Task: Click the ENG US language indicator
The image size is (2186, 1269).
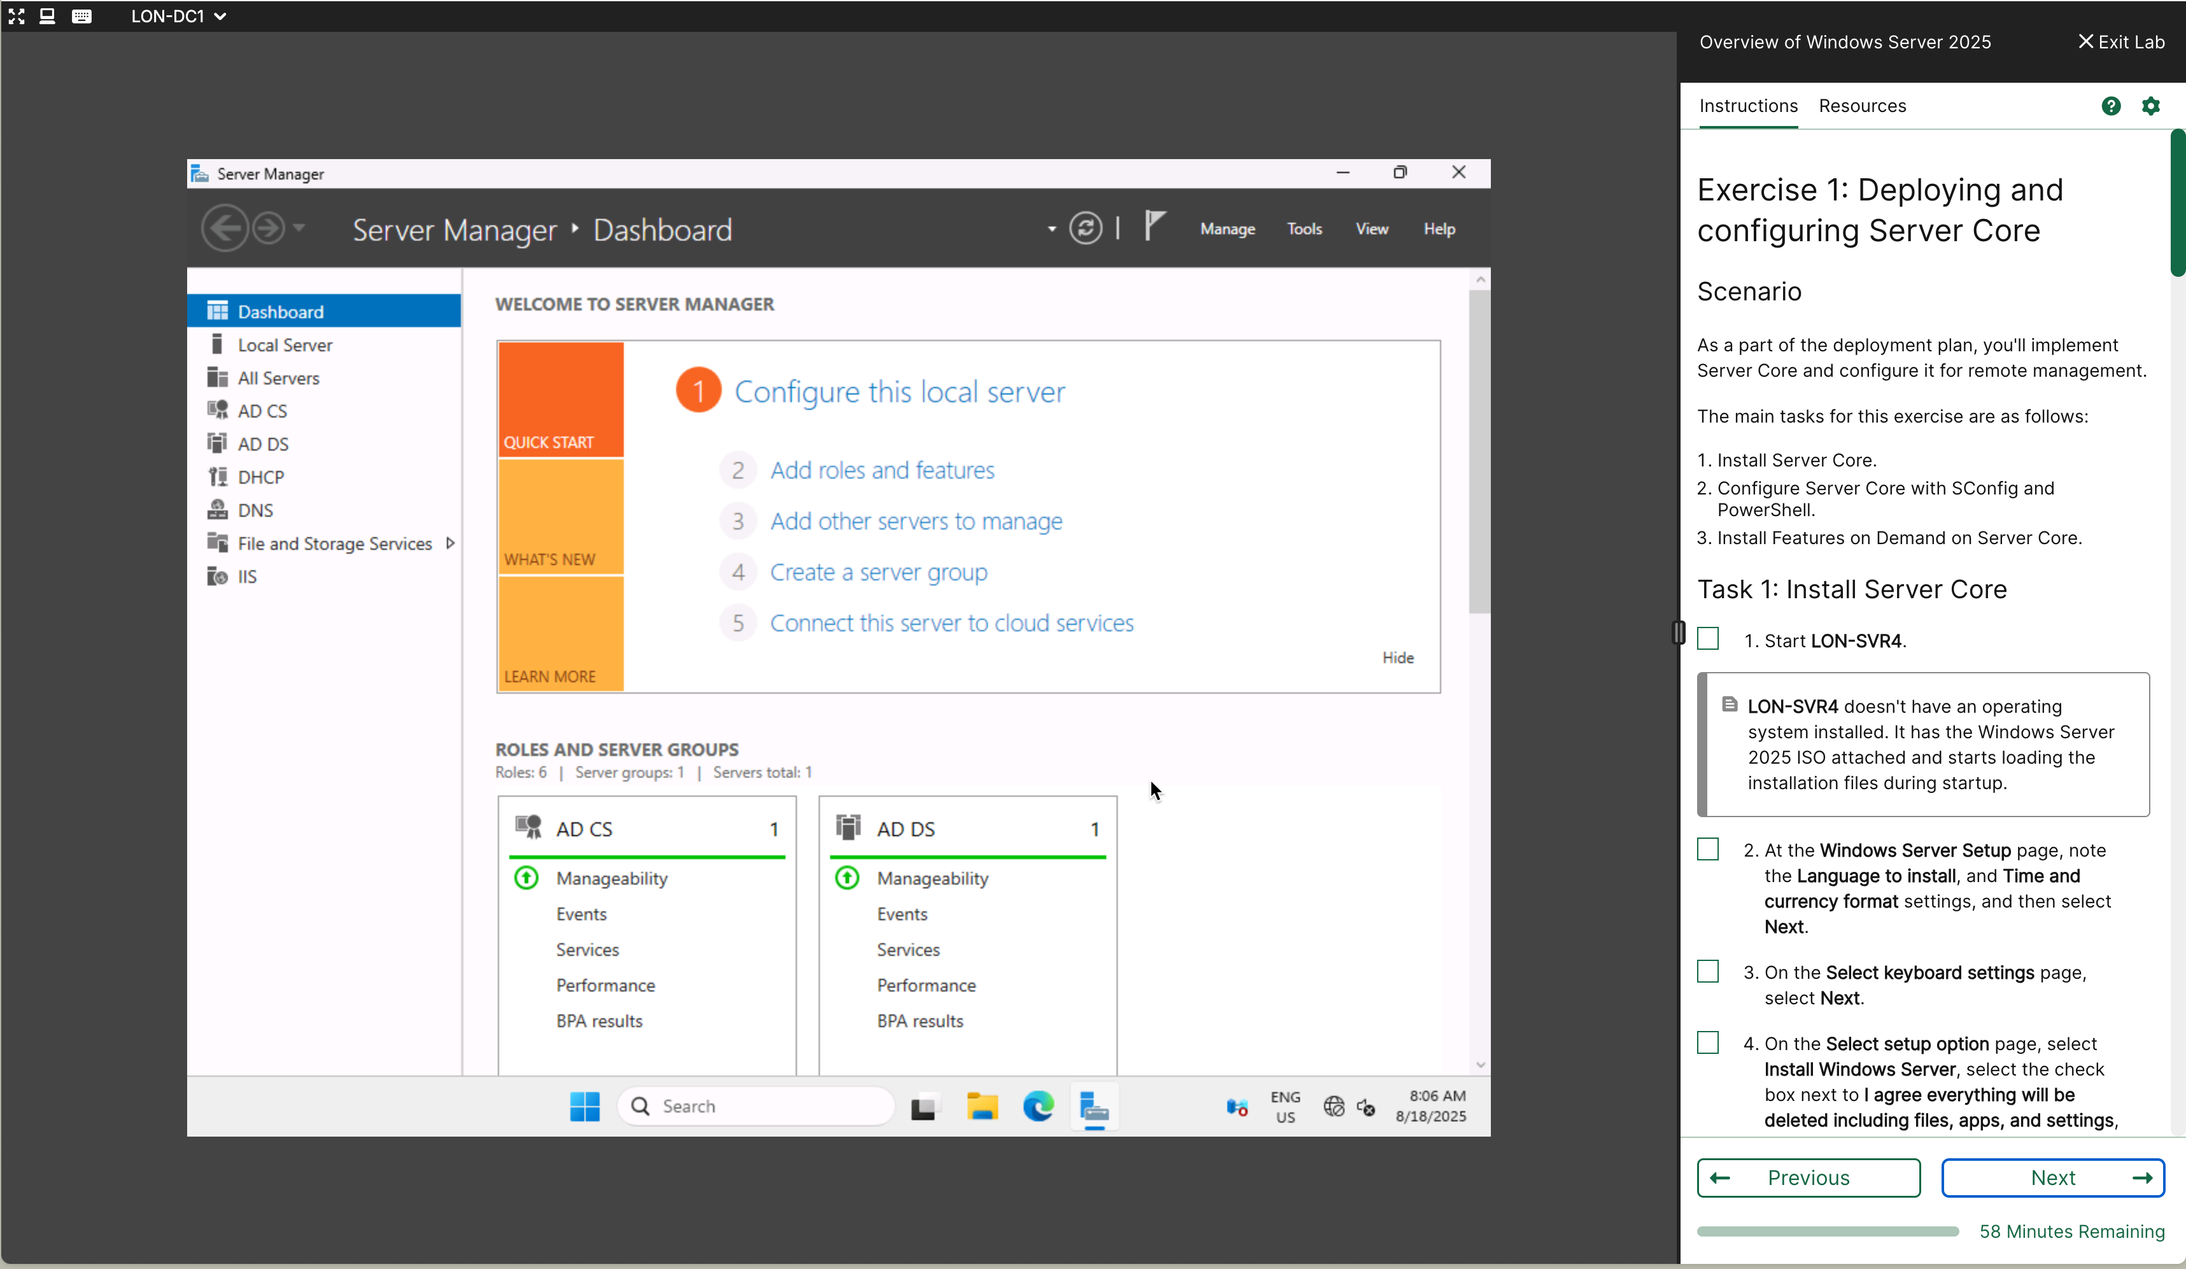Action: click(1285, 1107)
